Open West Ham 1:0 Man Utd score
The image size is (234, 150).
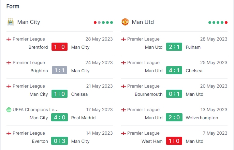click(174, 141)
